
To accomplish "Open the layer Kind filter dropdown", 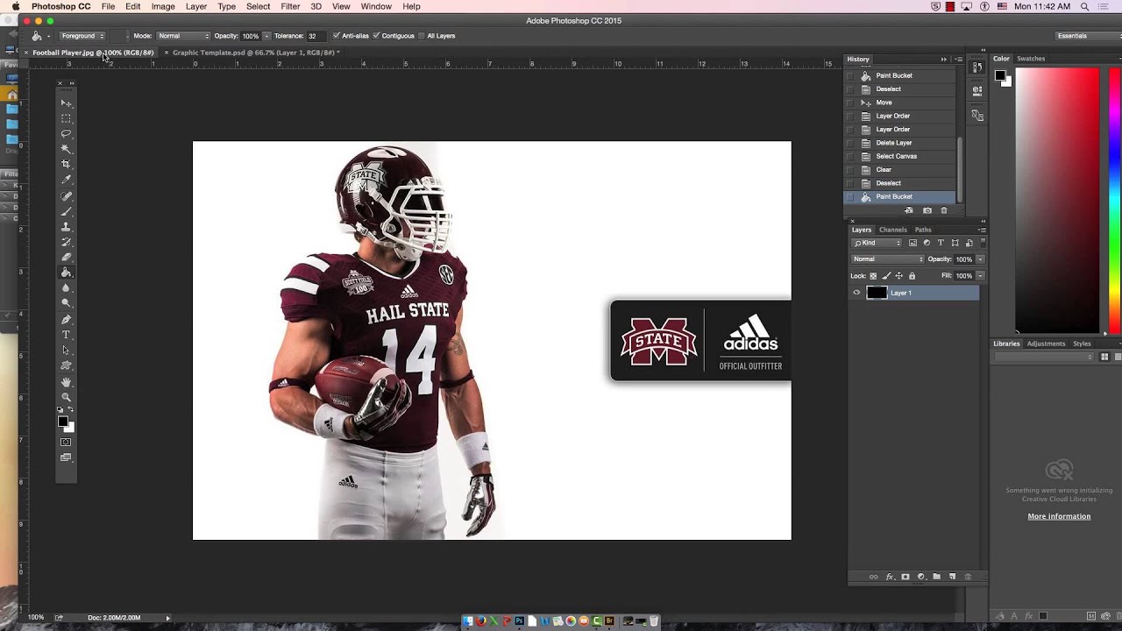I will (x=877, y=243).
